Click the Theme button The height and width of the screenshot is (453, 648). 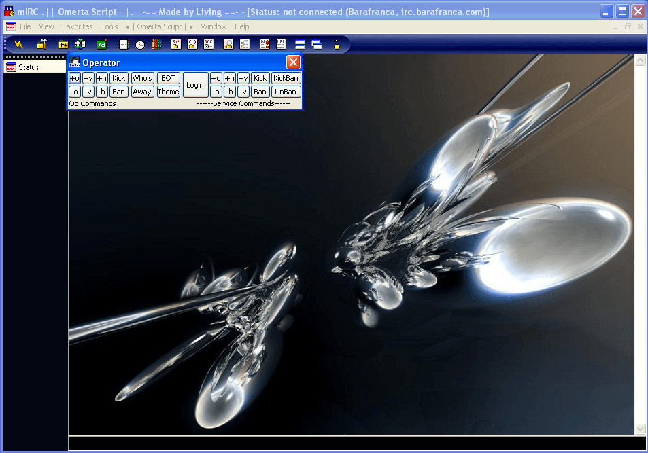tap(168, 92)
